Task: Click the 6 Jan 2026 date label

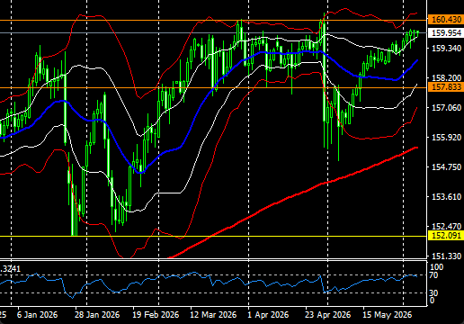Action: point(37,315)
